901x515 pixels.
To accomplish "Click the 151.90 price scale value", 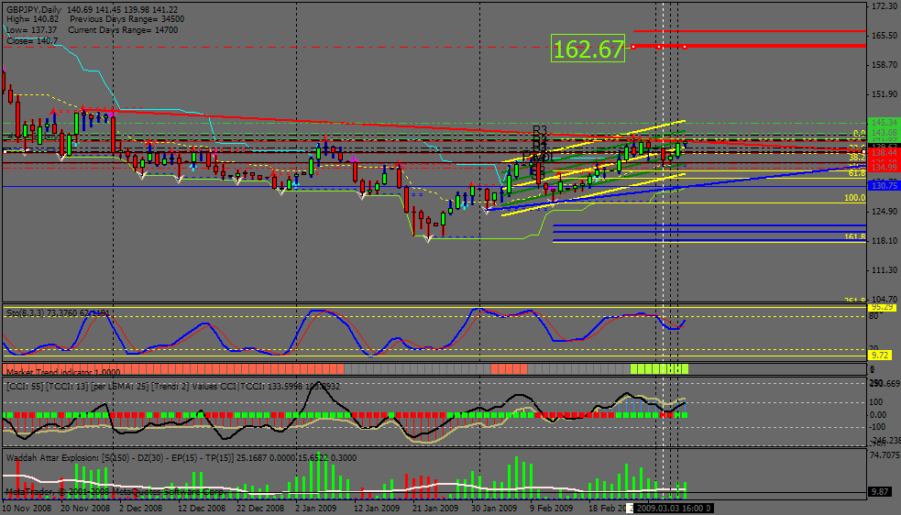I will tap(885, 93).
